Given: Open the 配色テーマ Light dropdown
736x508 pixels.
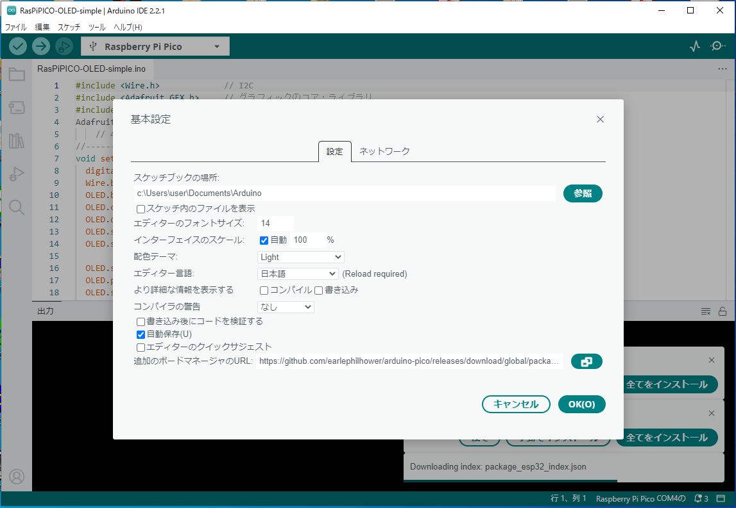Looking at the screenshot, I should click(300, 256).
